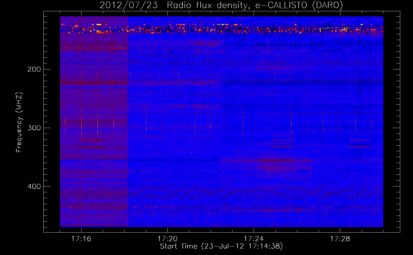Click the 17:20 time tick label

pos(167,239)
